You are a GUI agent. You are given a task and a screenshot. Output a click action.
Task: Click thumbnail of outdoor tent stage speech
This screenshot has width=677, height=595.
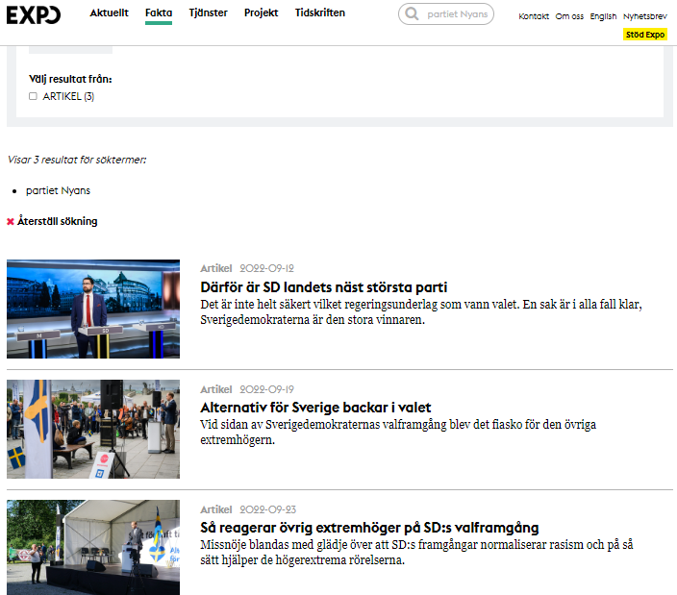tap(93, 546)
